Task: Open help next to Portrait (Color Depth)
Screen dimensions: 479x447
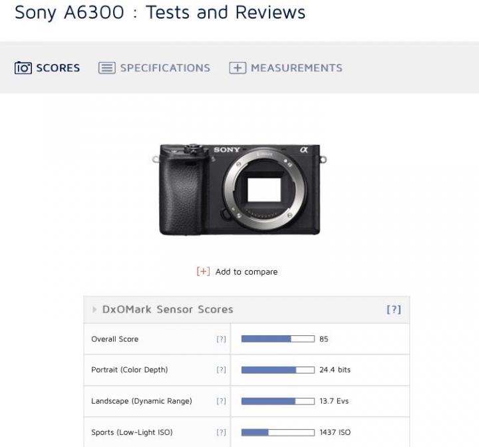Action: (221, 370)
